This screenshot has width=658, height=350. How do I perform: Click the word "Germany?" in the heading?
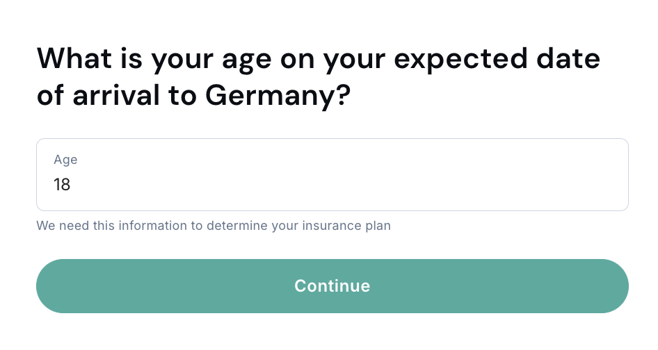(x=278, y=96)
